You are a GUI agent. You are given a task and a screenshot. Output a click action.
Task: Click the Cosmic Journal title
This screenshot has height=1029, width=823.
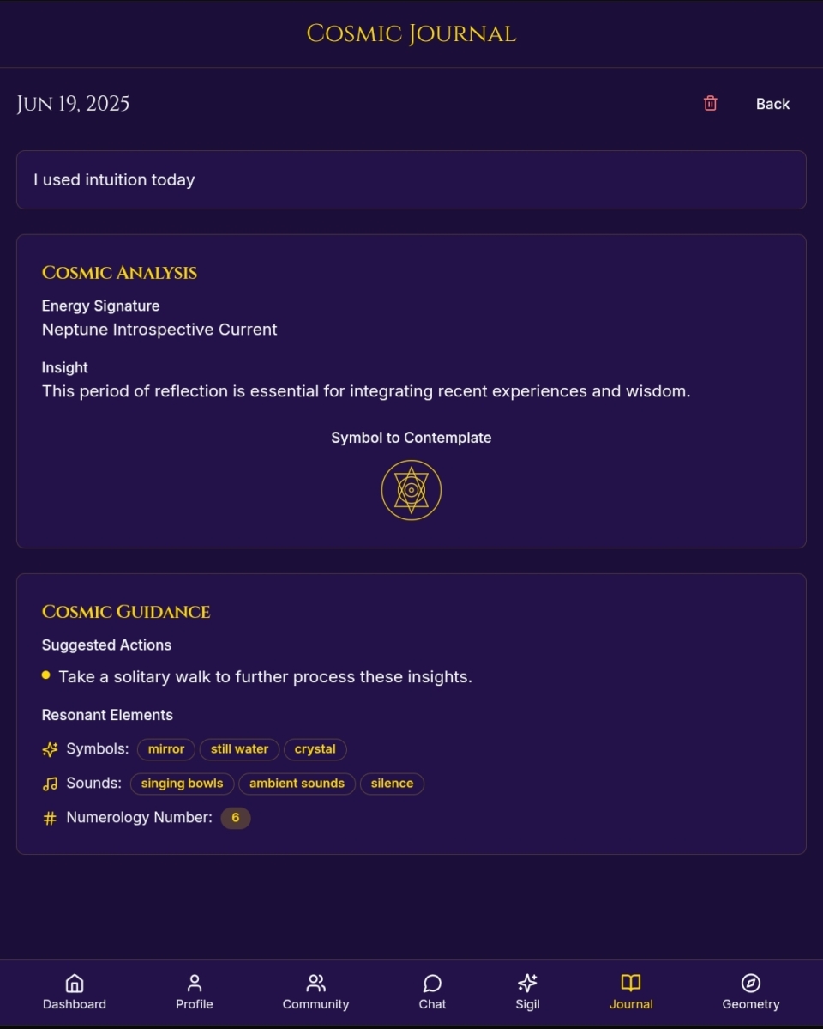[411, 33]
